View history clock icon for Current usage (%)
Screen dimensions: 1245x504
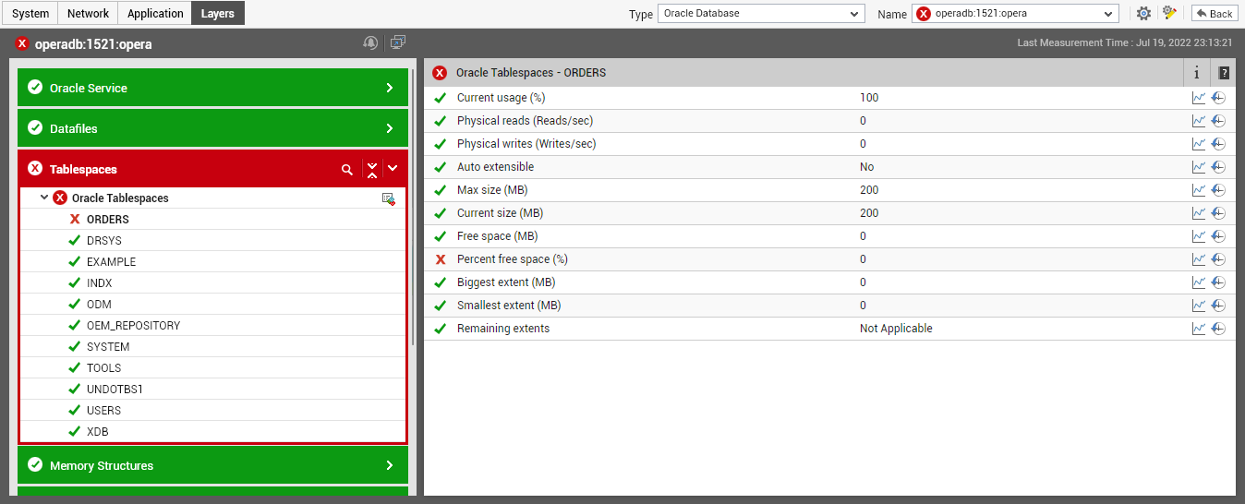pos(1218,98)
